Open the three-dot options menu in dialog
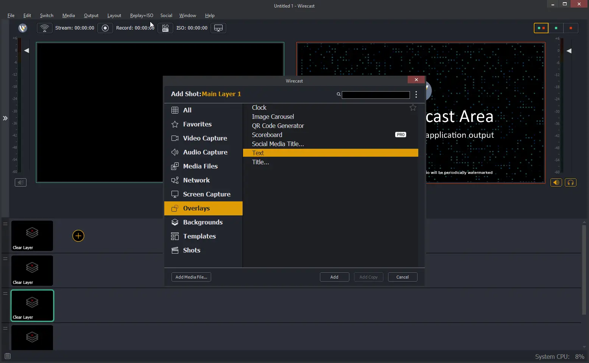 [x=416, y=94]
